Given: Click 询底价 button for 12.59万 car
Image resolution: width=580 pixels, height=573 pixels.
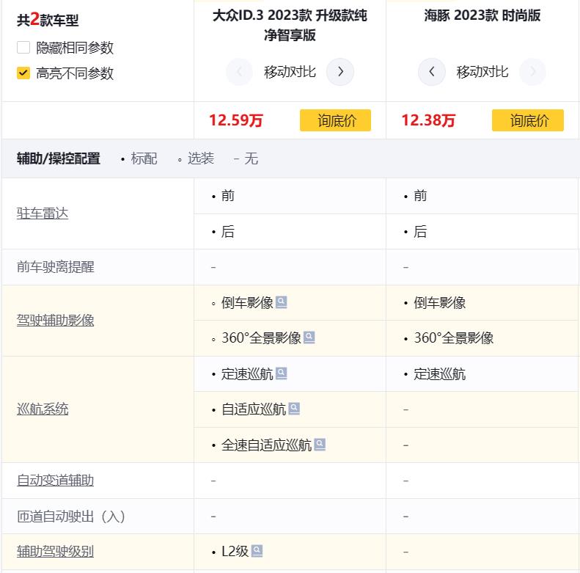Looking at the screenshot, I should click(x=336, y=120).
